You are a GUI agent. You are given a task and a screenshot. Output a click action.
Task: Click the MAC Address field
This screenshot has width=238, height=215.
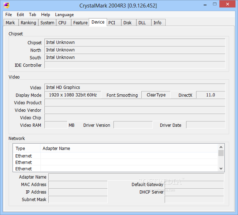tap(78, 184)
